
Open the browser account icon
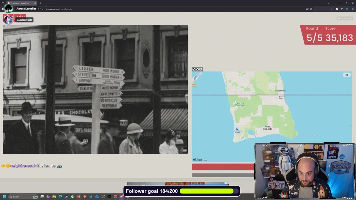337,9
